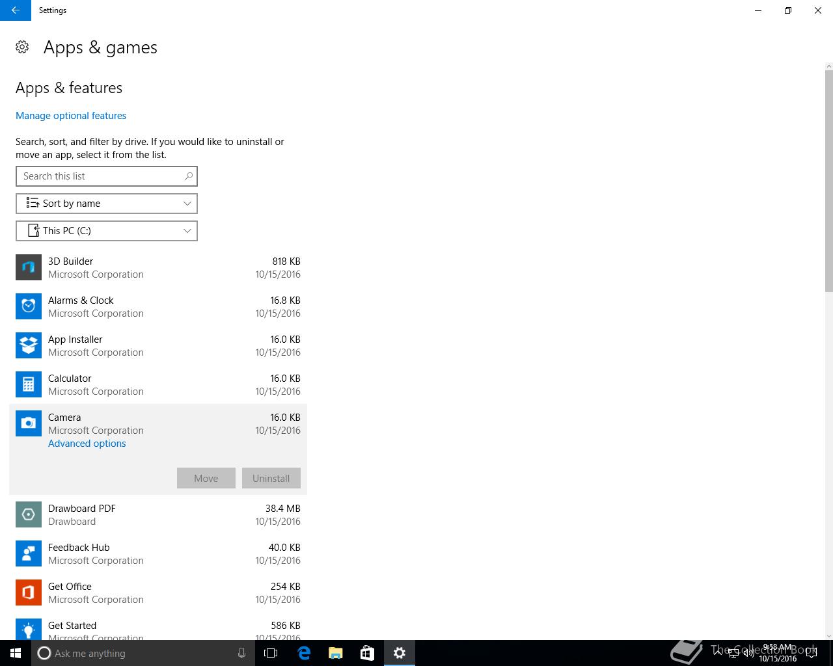Click the Settings gear icon beside Apps & games
Screen dimensions: 833x666
coord(22,47)
